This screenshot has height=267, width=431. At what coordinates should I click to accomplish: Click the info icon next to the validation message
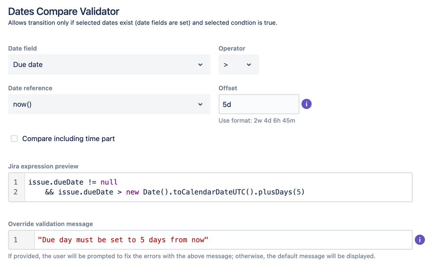click(420, 239)
